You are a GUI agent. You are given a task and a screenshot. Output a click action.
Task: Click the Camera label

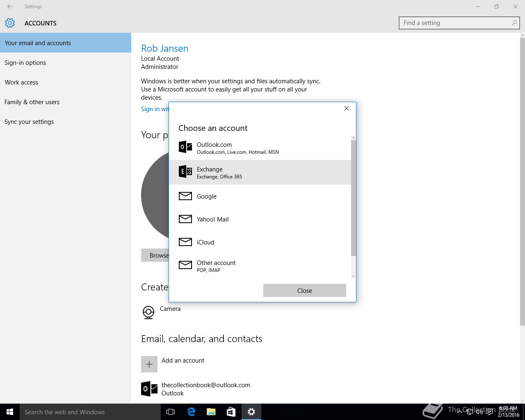point(170,308)
